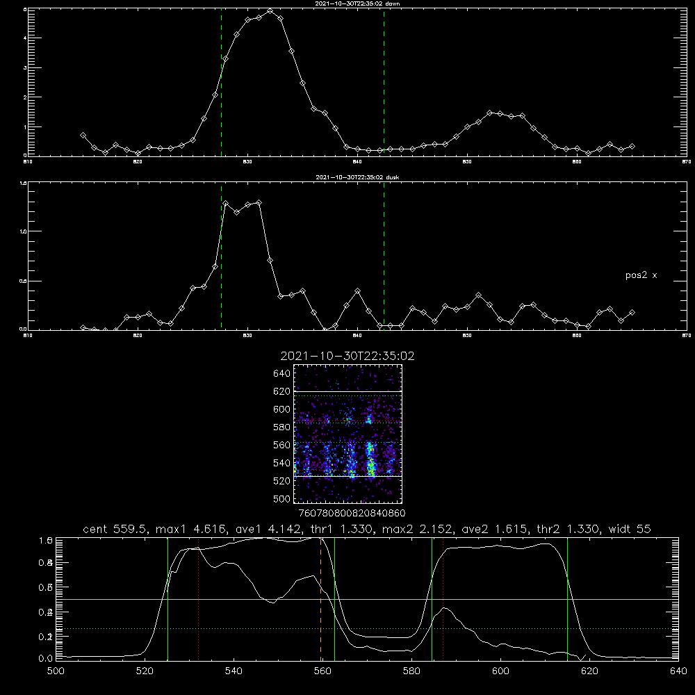Screen dimensions: 695x695
Task: Click the leftmost solid green line in bottom plot
Action: (x=167, y=599)
